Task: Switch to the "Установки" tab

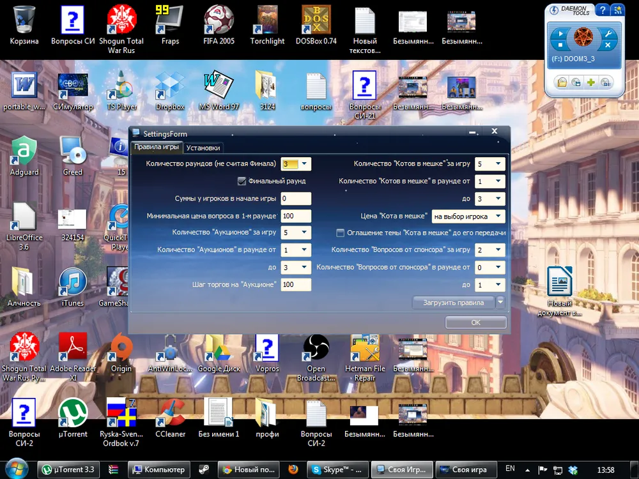Action: (203, 148)
